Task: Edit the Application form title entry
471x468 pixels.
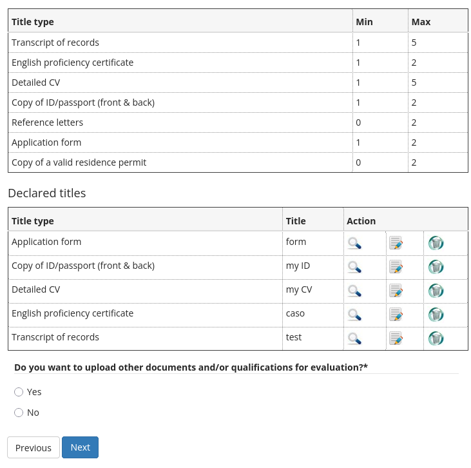Action: [x=396, y=243]
